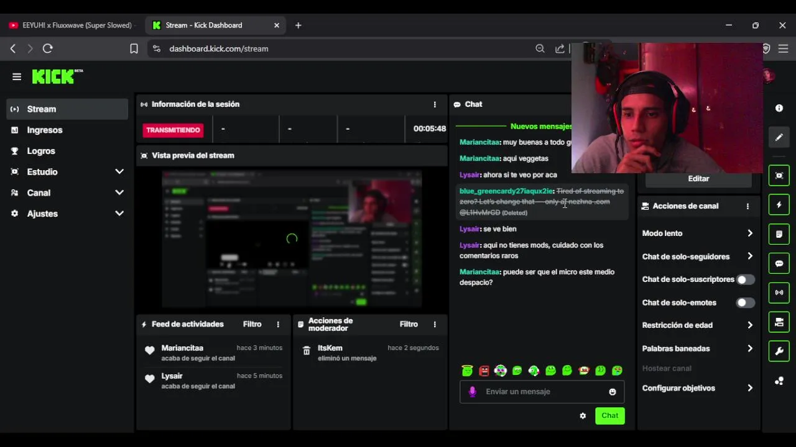
Task: Open Acciones de canal three-dot menu
Action: click(747, 206)
